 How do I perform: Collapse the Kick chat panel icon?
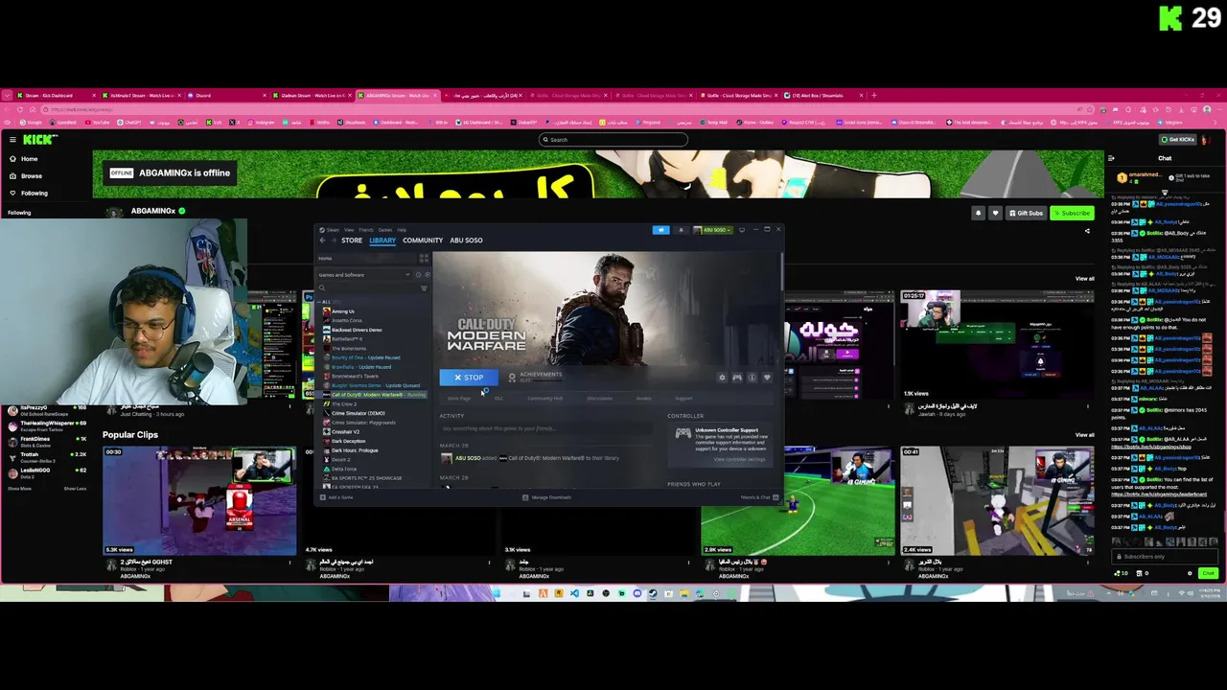tap(1111, 158)
